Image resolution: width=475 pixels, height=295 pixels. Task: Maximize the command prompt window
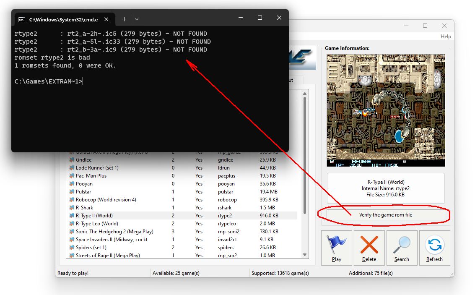point(260,18)
